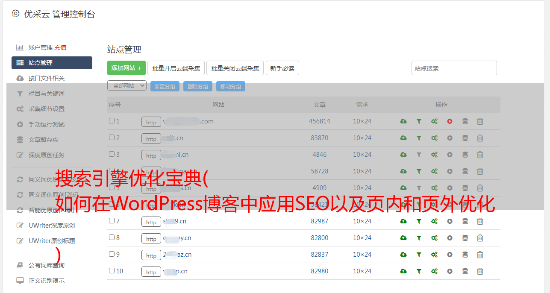
Task: Click the 删除分组 button
Action: click(x=198, y=86)
